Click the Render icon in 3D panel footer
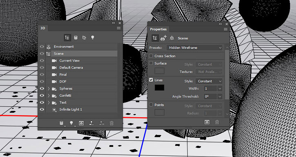The width and height of the screenshot is (296, 157). pos(81,123)
